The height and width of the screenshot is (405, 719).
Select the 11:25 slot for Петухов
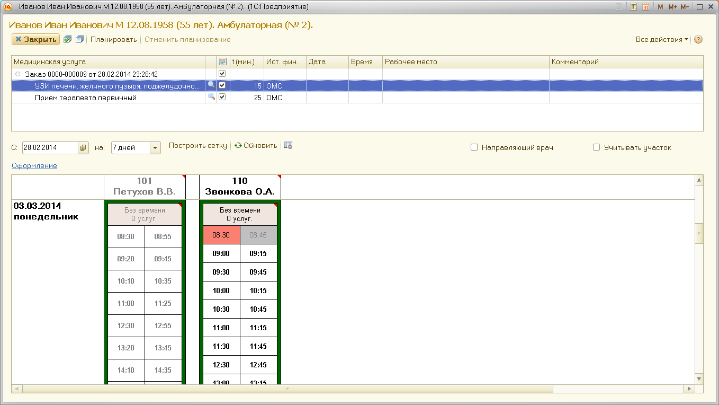[x=163, y=303]
